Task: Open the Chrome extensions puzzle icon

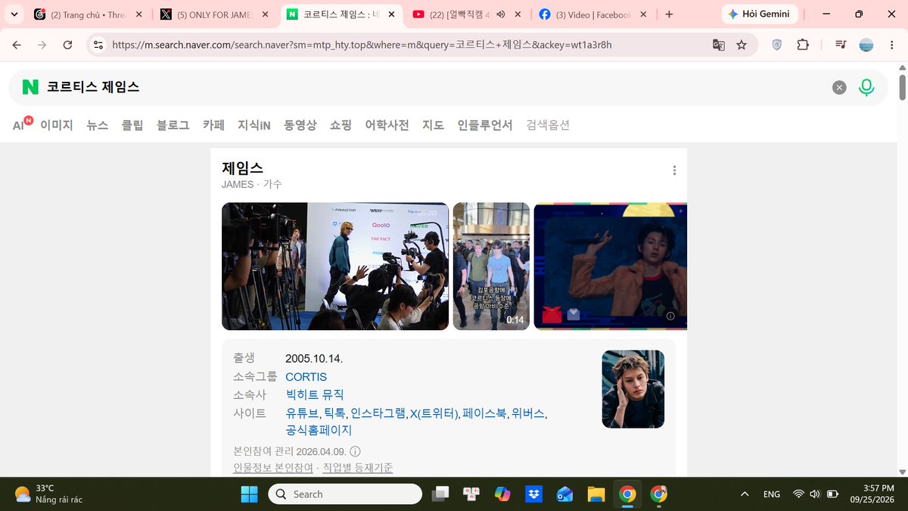Action: tap(803, 45)
